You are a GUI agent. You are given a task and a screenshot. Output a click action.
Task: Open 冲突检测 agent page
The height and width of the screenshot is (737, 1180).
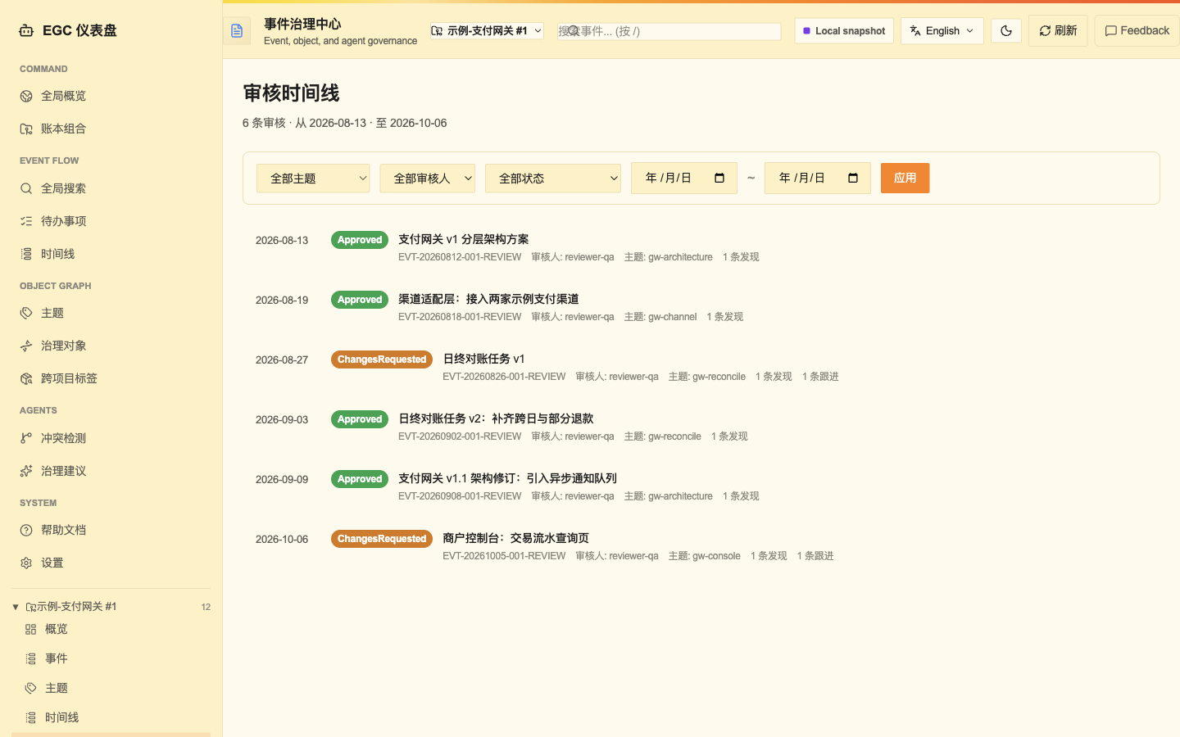[x=111, y=438]
